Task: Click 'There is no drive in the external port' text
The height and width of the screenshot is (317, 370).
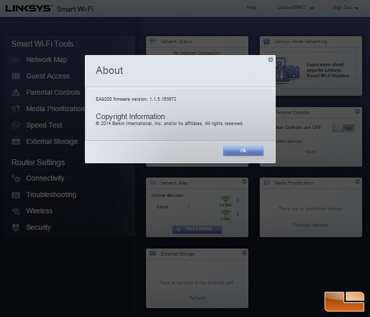Action: [197, 283]
